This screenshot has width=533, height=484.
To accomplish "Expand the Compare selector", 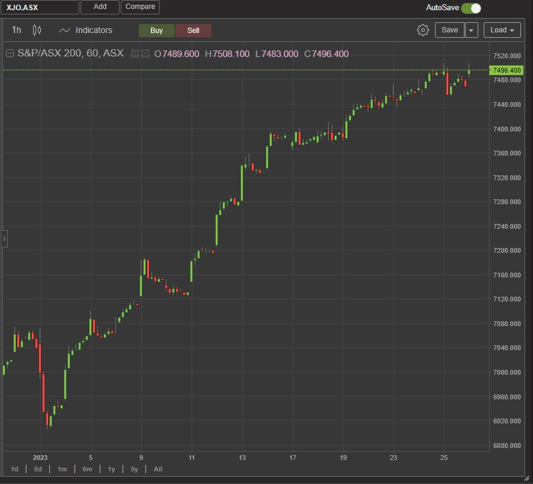I will [140, 7].
